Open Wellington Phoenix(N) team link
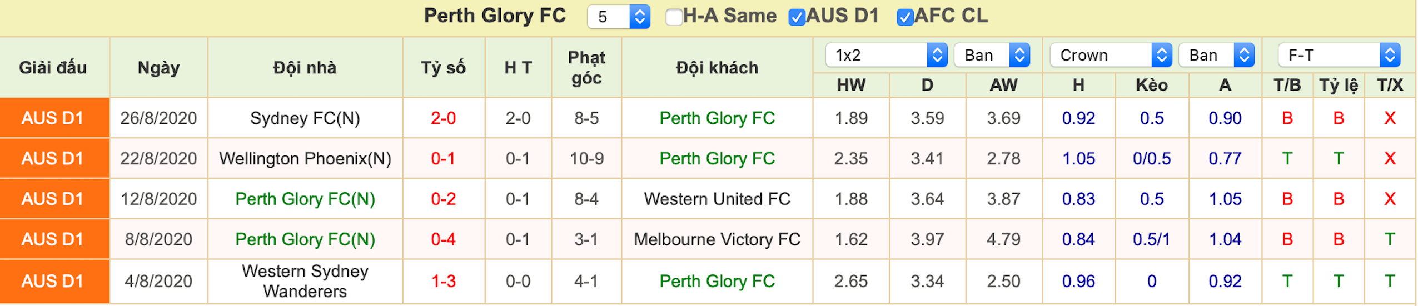Image resolution: width=1418 pixels, height=306 pixels. (305, 159)
